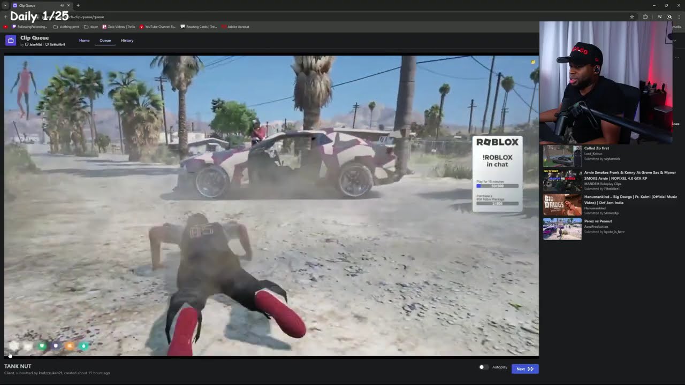This screenshot has height=385, width=685.
Task: Open the dope bookmarks folder
Action: [92, 26]
